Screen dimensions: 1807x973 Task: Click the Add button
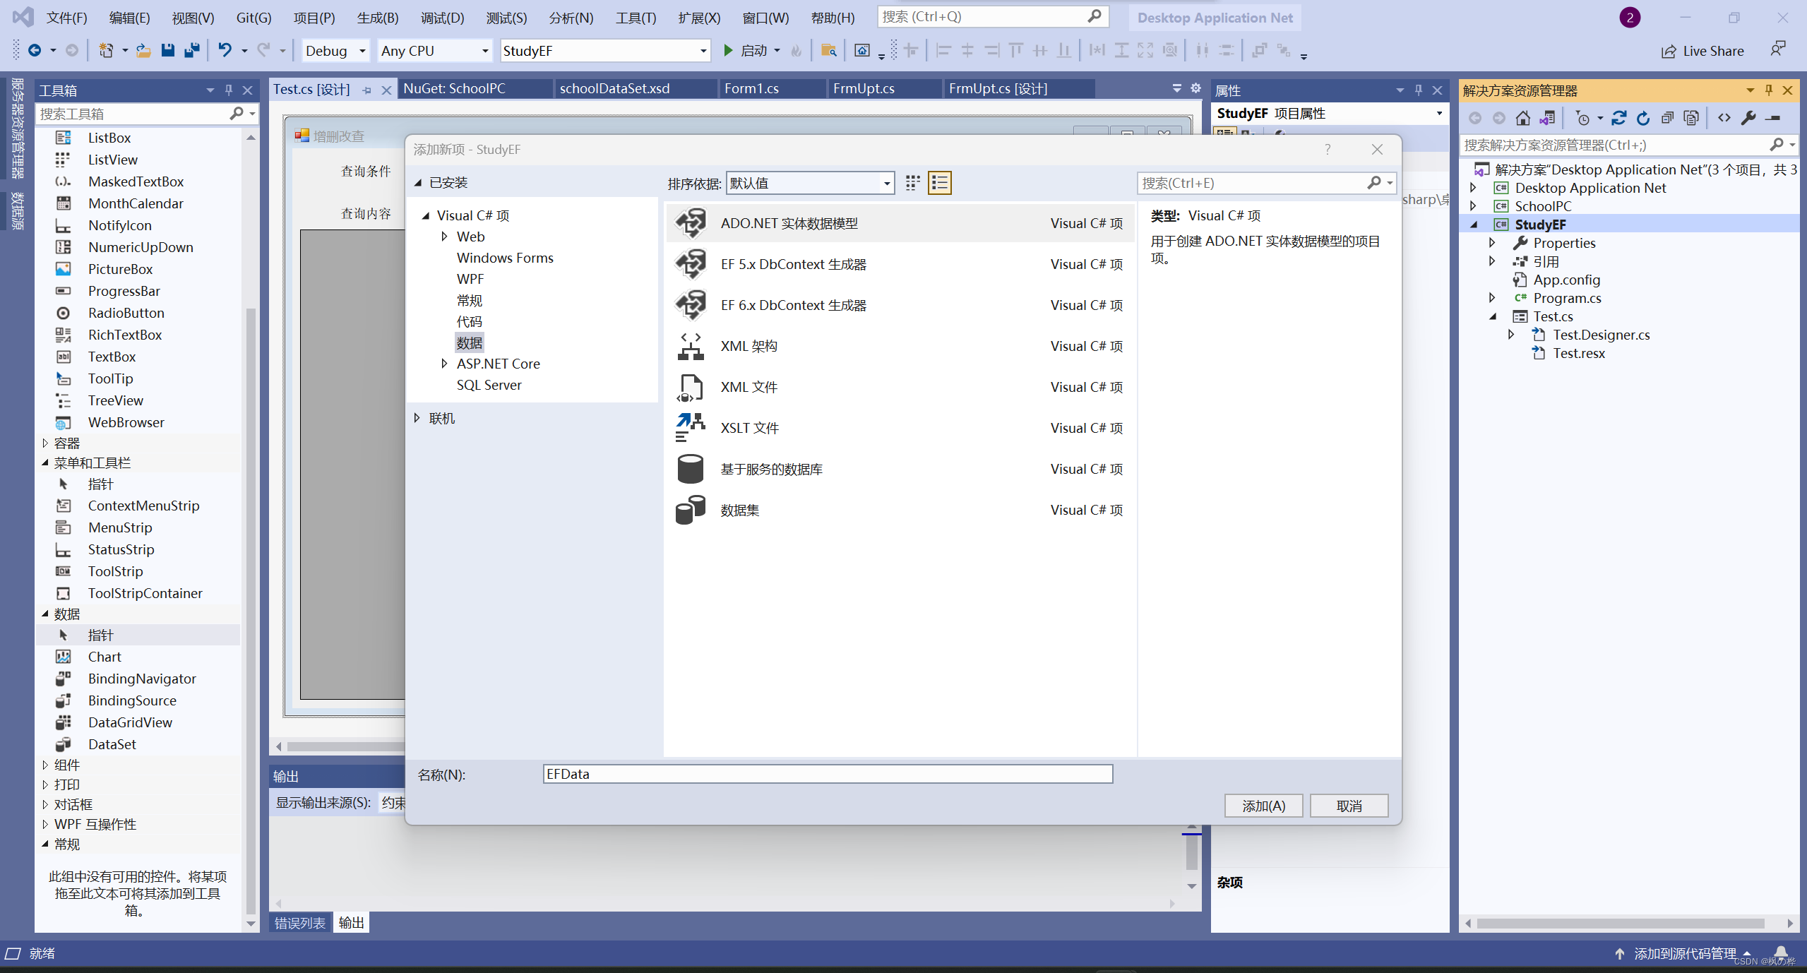pos(1263,806)
